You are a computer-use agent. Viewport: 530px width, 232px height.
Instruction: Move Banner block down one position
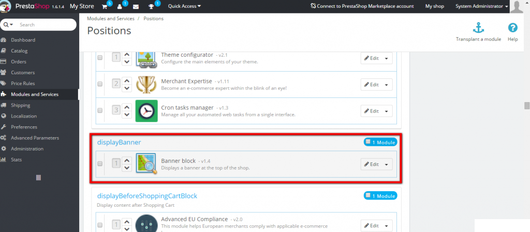pos(127,168)
